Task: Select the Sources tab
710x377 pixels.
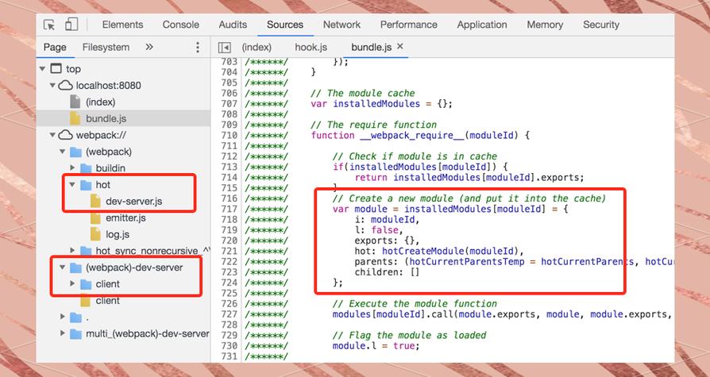Action: tap(285, 25)
